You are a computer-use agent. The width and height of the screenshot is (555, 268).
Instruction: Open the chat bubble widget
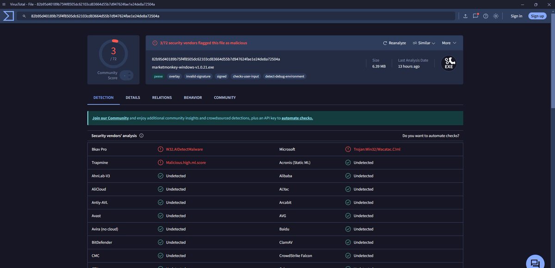[x=535, y=262]
